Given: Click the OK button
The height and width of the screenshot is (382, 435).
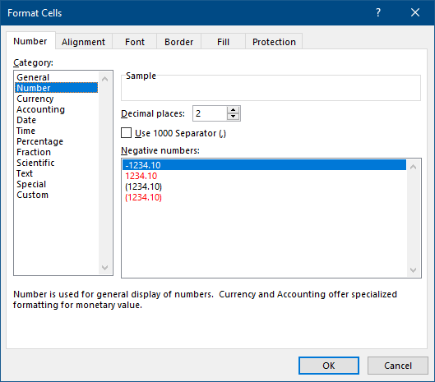Looking at the screenshot, I should pyautogui.click(x=329, y=366).
